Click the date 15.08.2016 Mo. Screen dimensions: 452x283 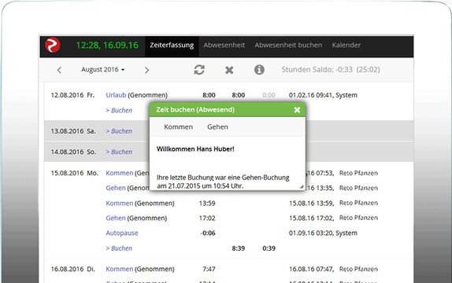(x=75, y=173)
